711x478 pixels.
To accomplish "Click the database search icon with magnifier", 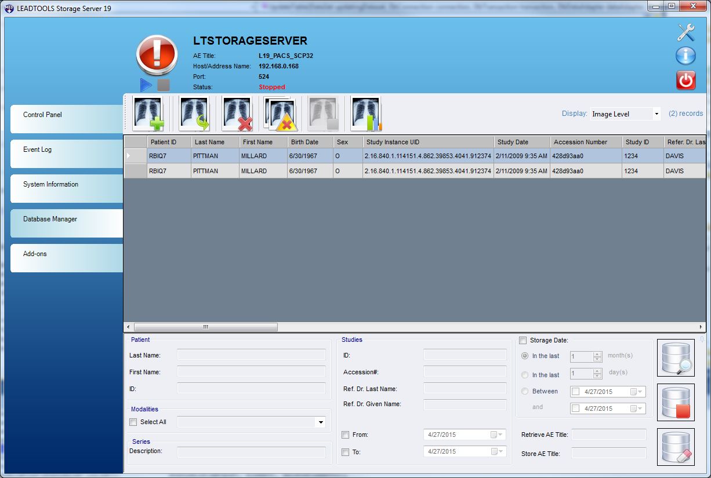I will [676, 358].
